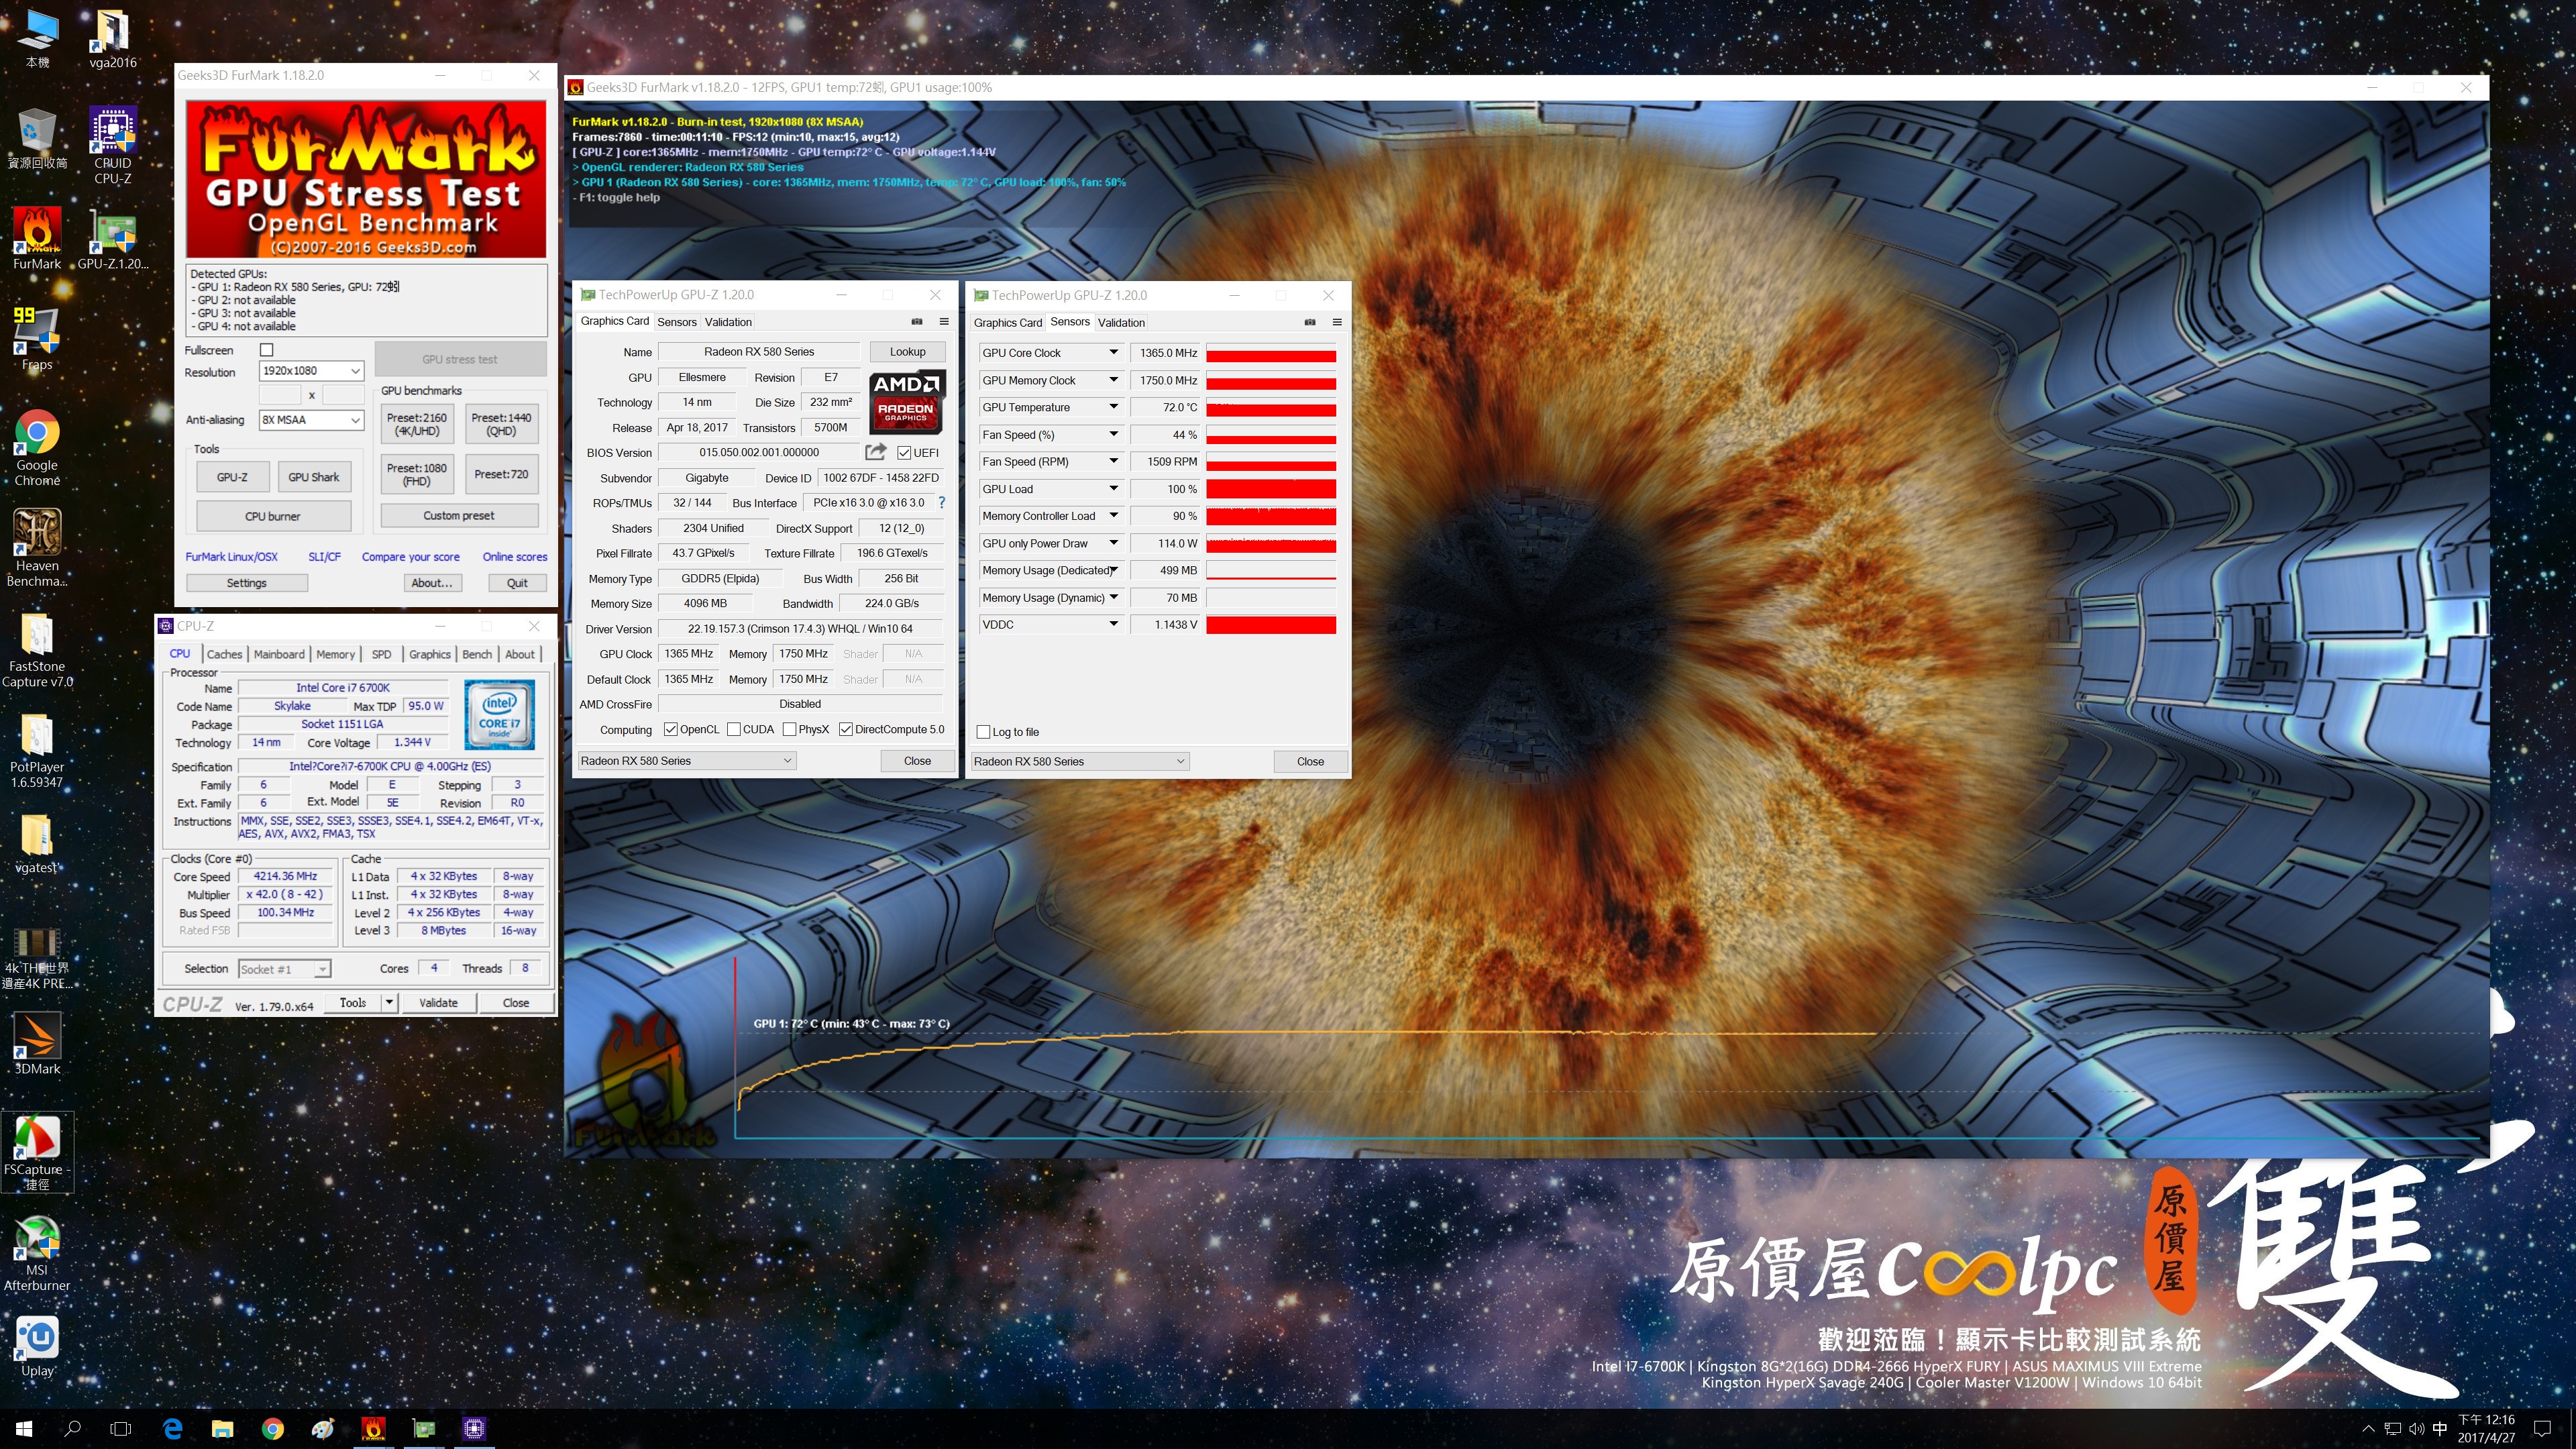Image resolution: width=2576 pixels, height=1449 pixels.
Task: Enable Log to file in GPU-Z Sensors
Action: pos(983,732)
